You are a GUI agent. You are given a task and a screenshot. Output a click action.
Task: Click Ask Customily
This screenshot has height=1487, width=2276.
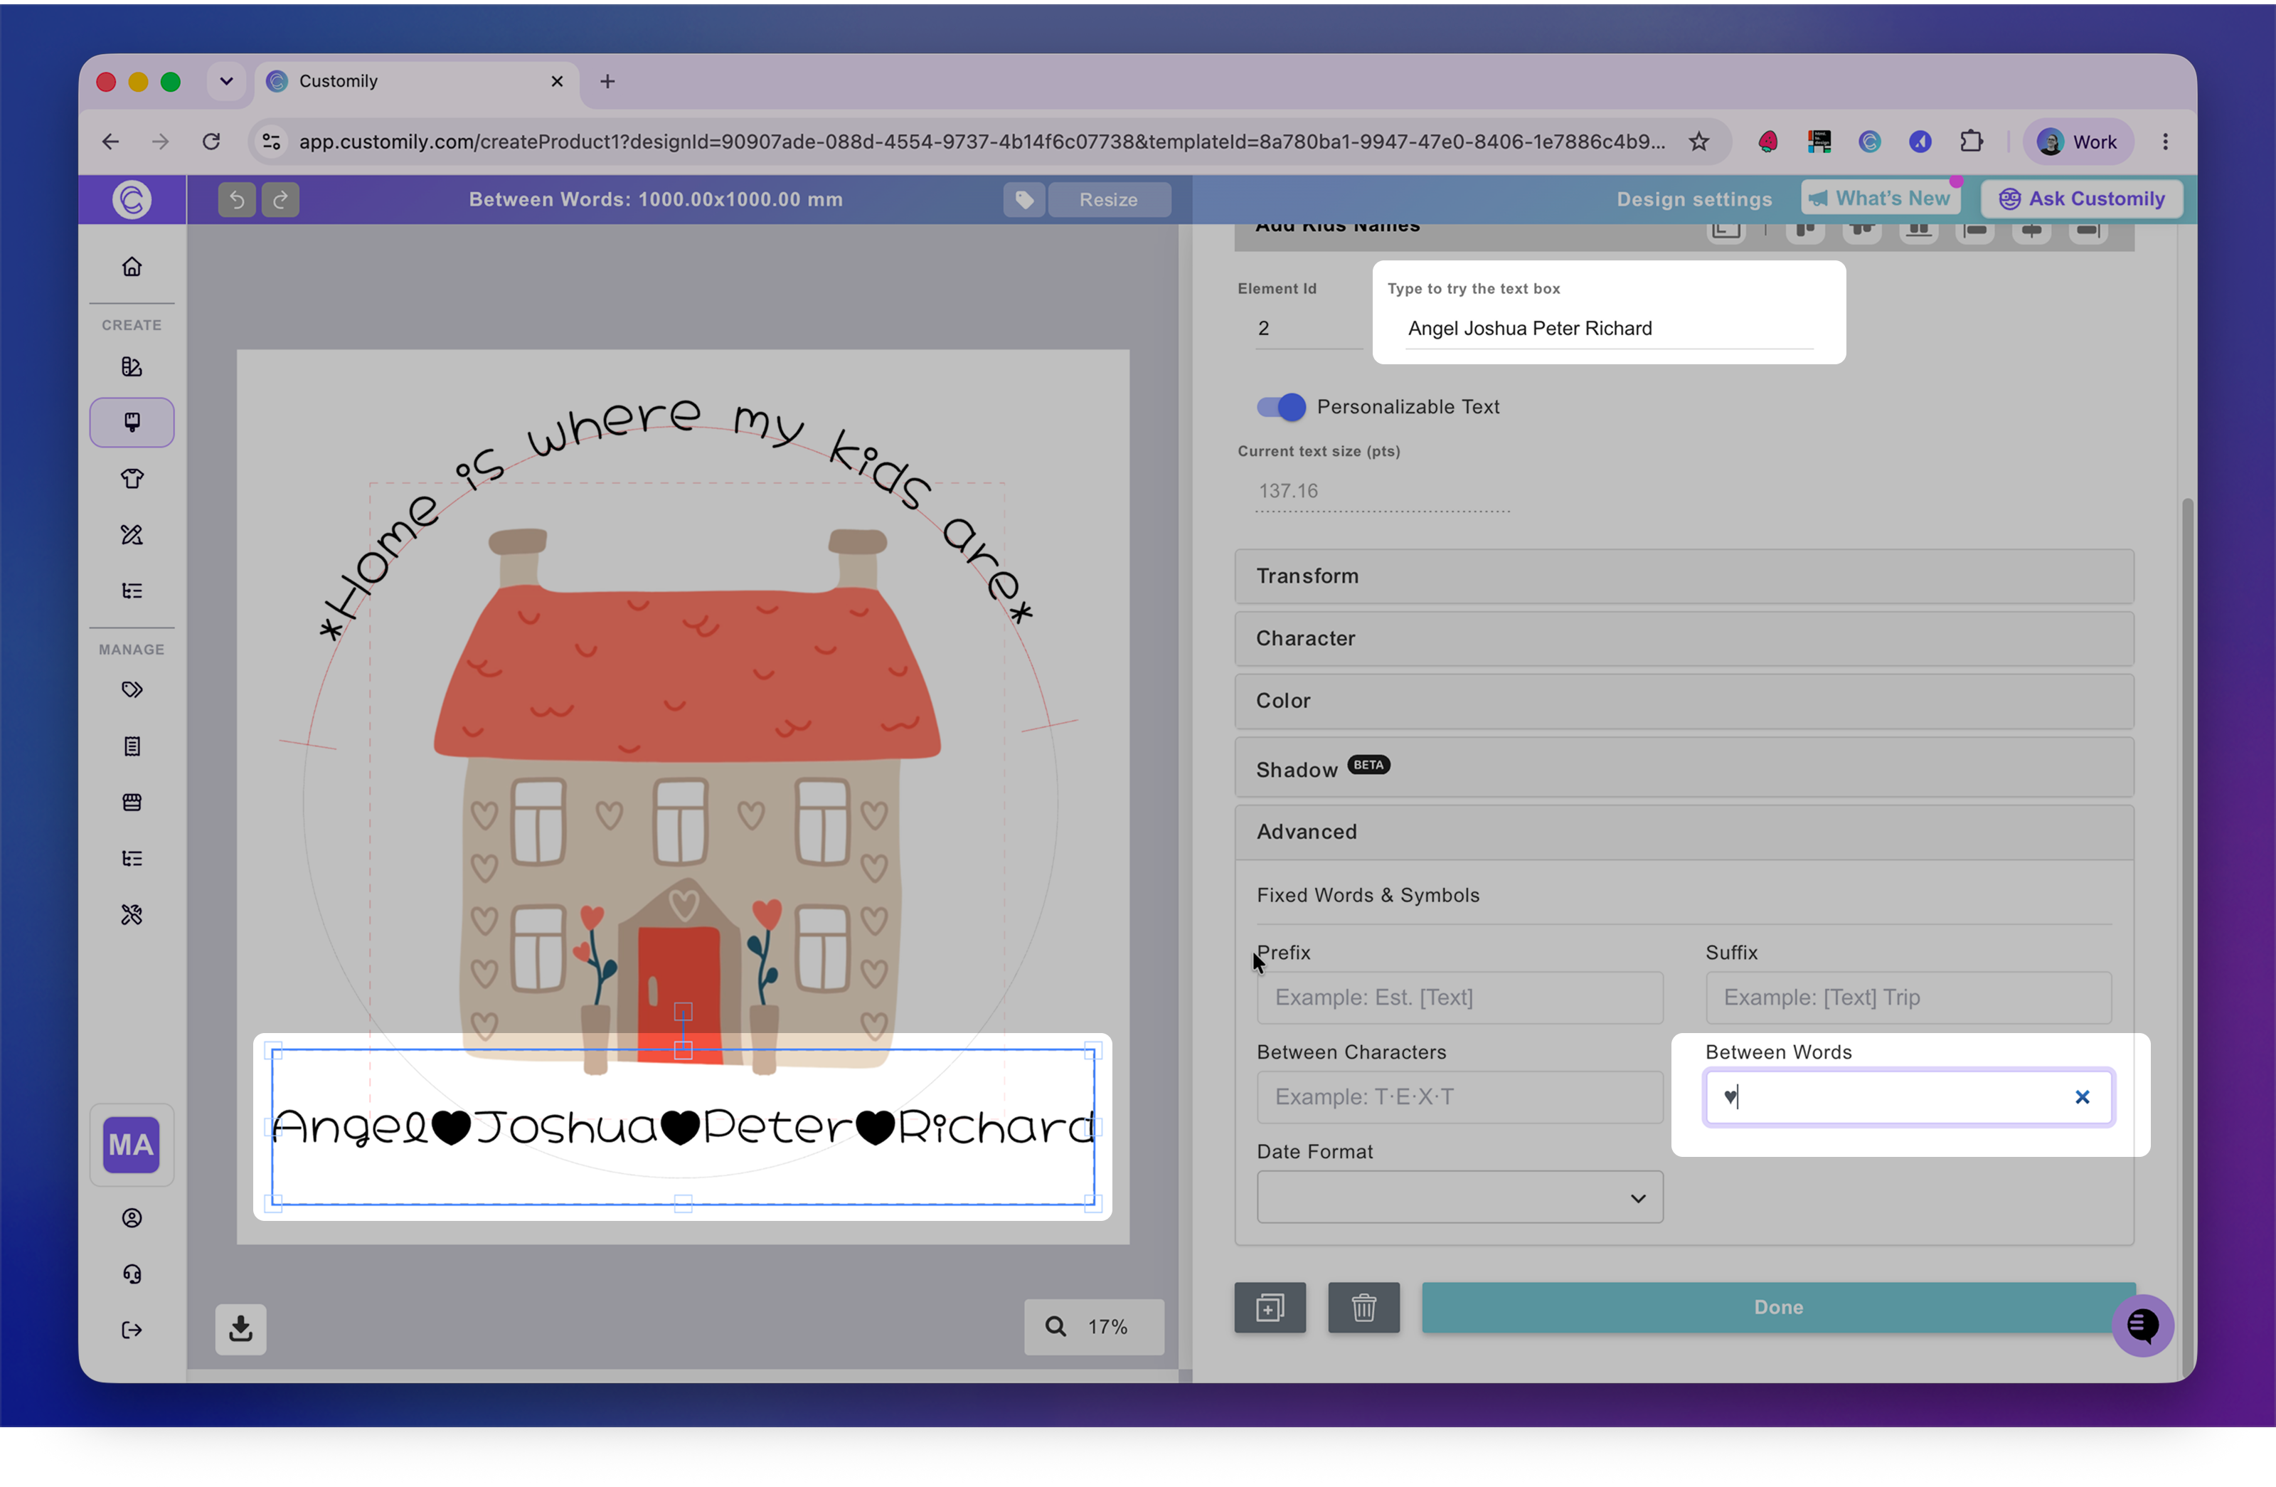point(2081,198)
